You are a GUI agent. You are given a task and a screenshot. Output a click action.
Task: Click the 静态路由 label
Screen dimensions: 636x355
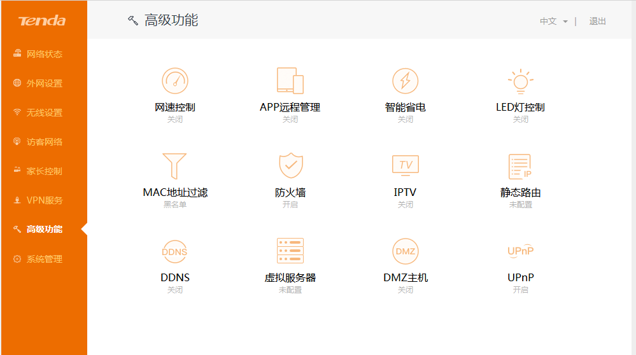(520, 193)
